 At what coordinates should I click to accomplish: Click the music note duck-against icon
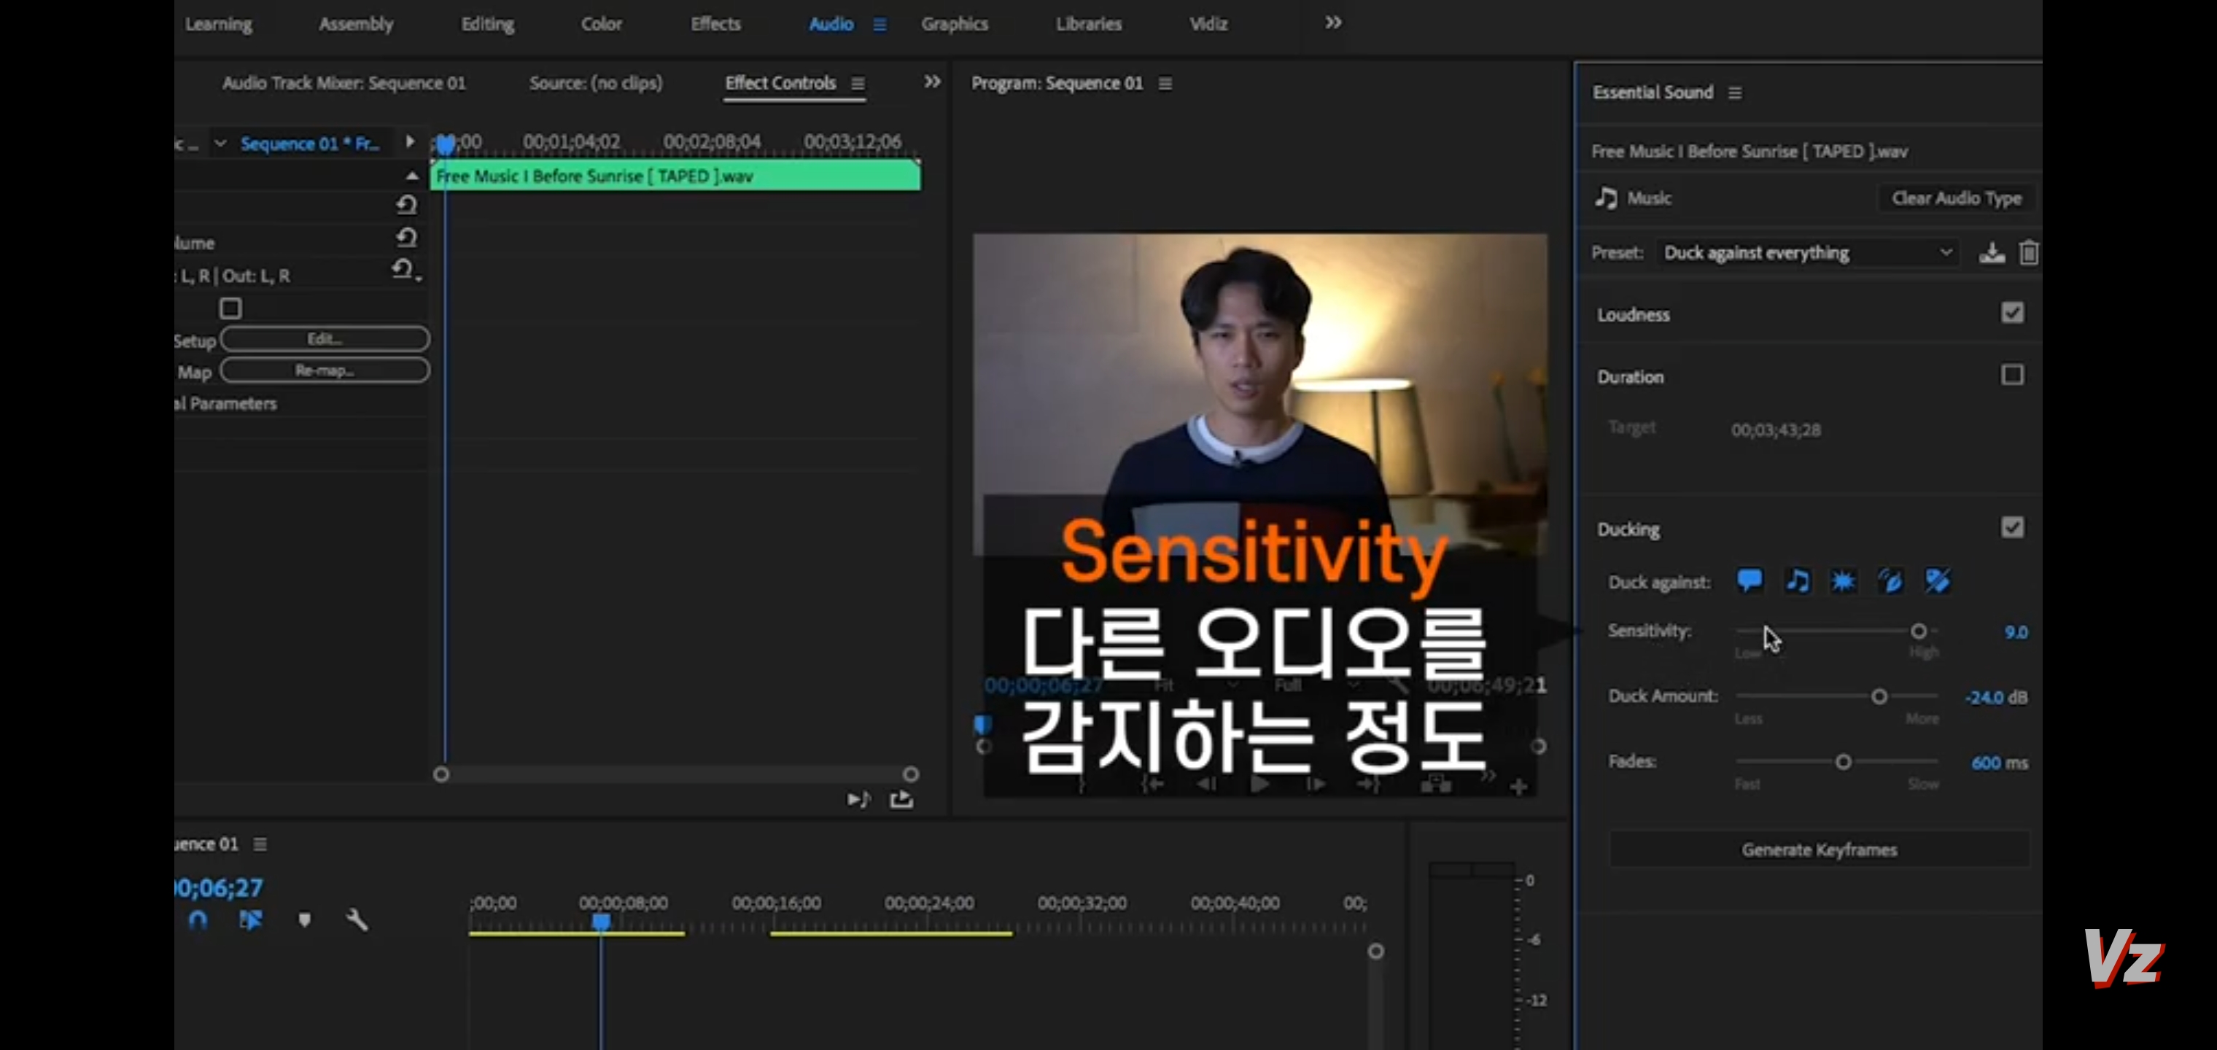1797,581
